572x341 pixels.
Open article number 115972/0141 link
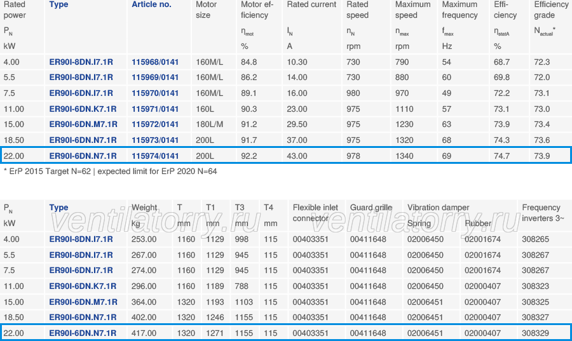tap(155, 124)
